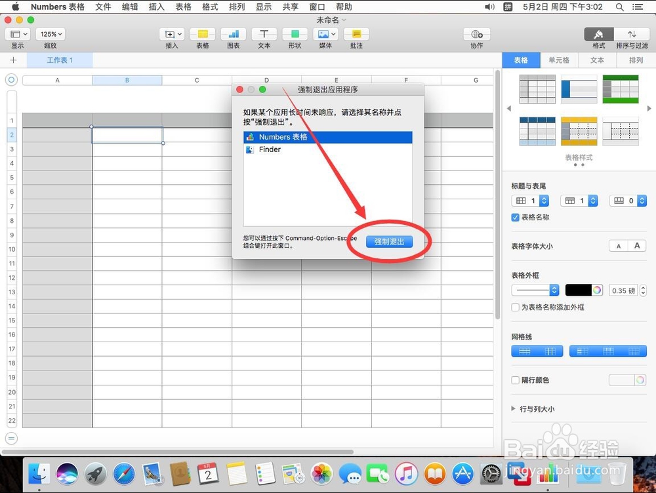Click the + button to add a sheet
656x493 pixels.
[x=13, y=60]
